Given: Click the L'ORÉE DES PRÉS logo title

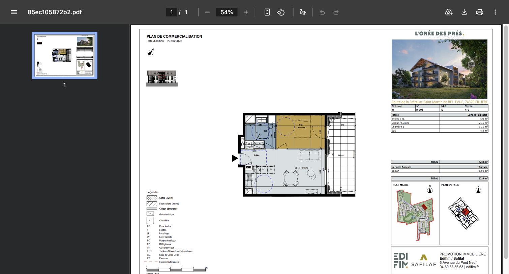Looking at the screenshot, I should click(440, 34).
